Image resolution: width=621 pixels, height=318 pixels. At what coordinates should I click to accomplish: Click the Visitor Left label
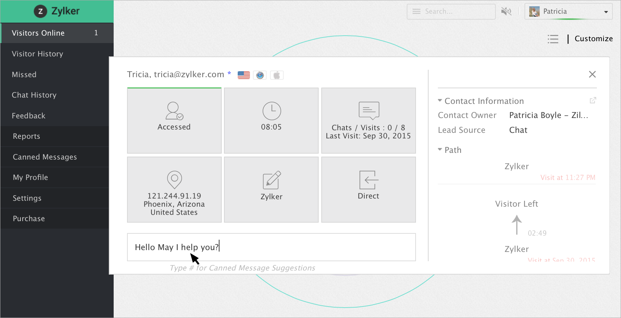coord(517,204)
